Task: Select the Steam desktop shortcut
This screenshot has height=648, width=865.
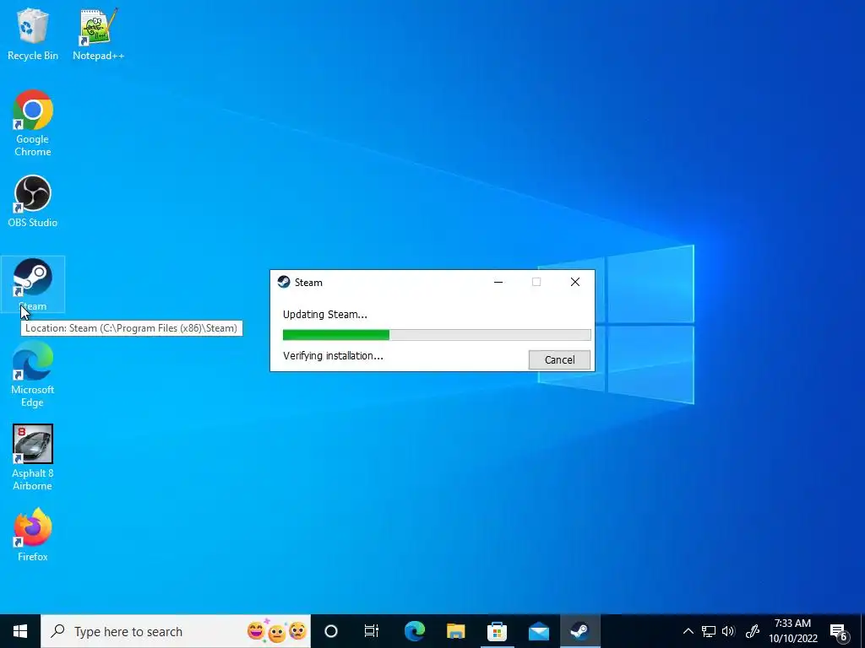Action: click(33, 284)
